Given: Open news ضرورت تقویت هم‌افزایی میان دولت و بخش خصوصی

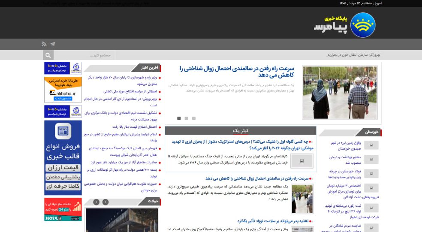Looking at the screenshot, I should [121, 187].
